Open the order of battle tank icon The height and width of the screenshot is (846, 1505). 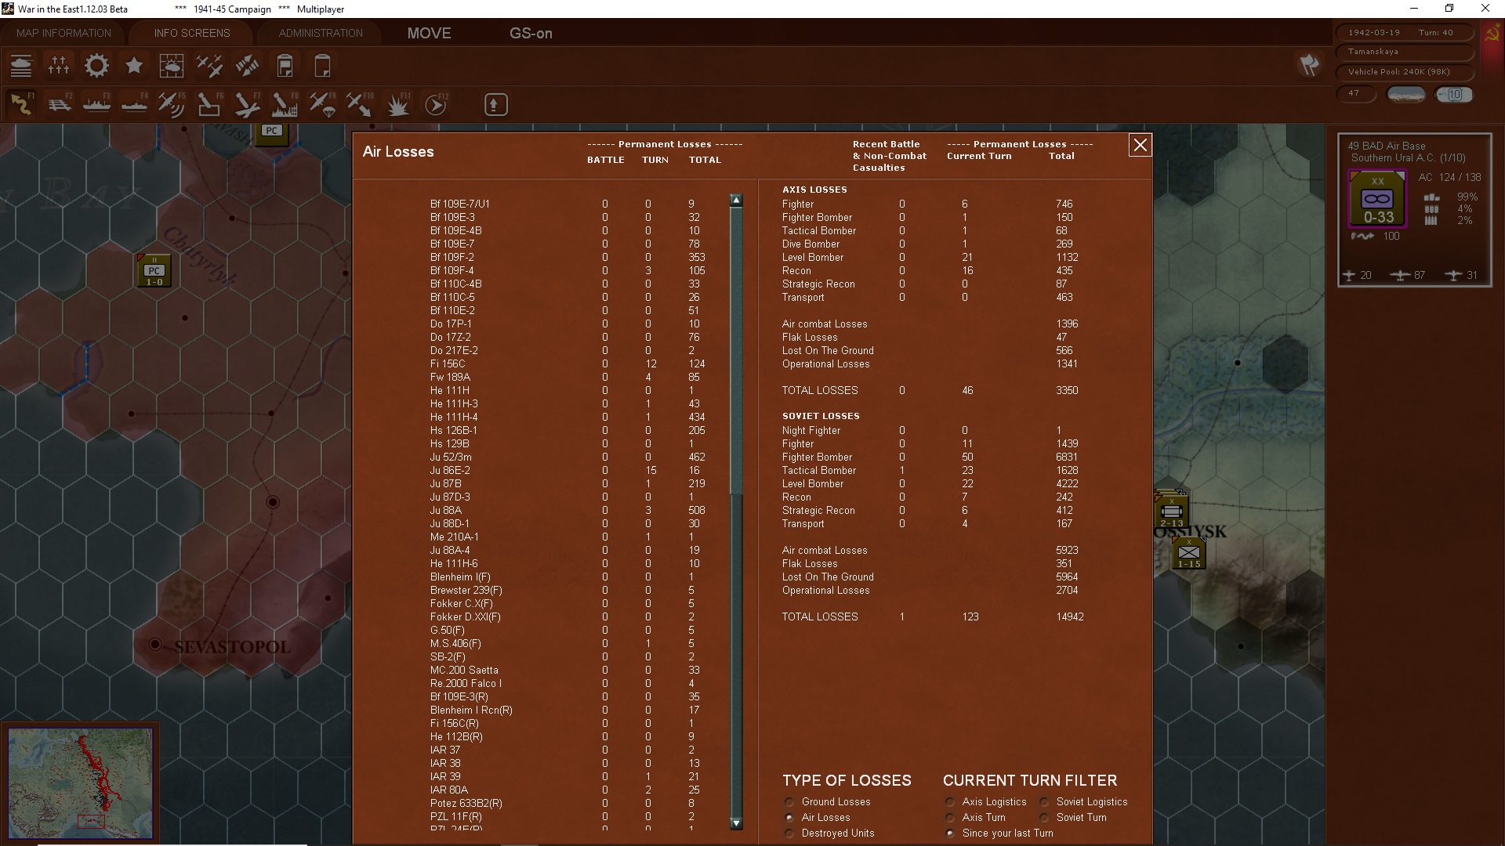(21, 66)
